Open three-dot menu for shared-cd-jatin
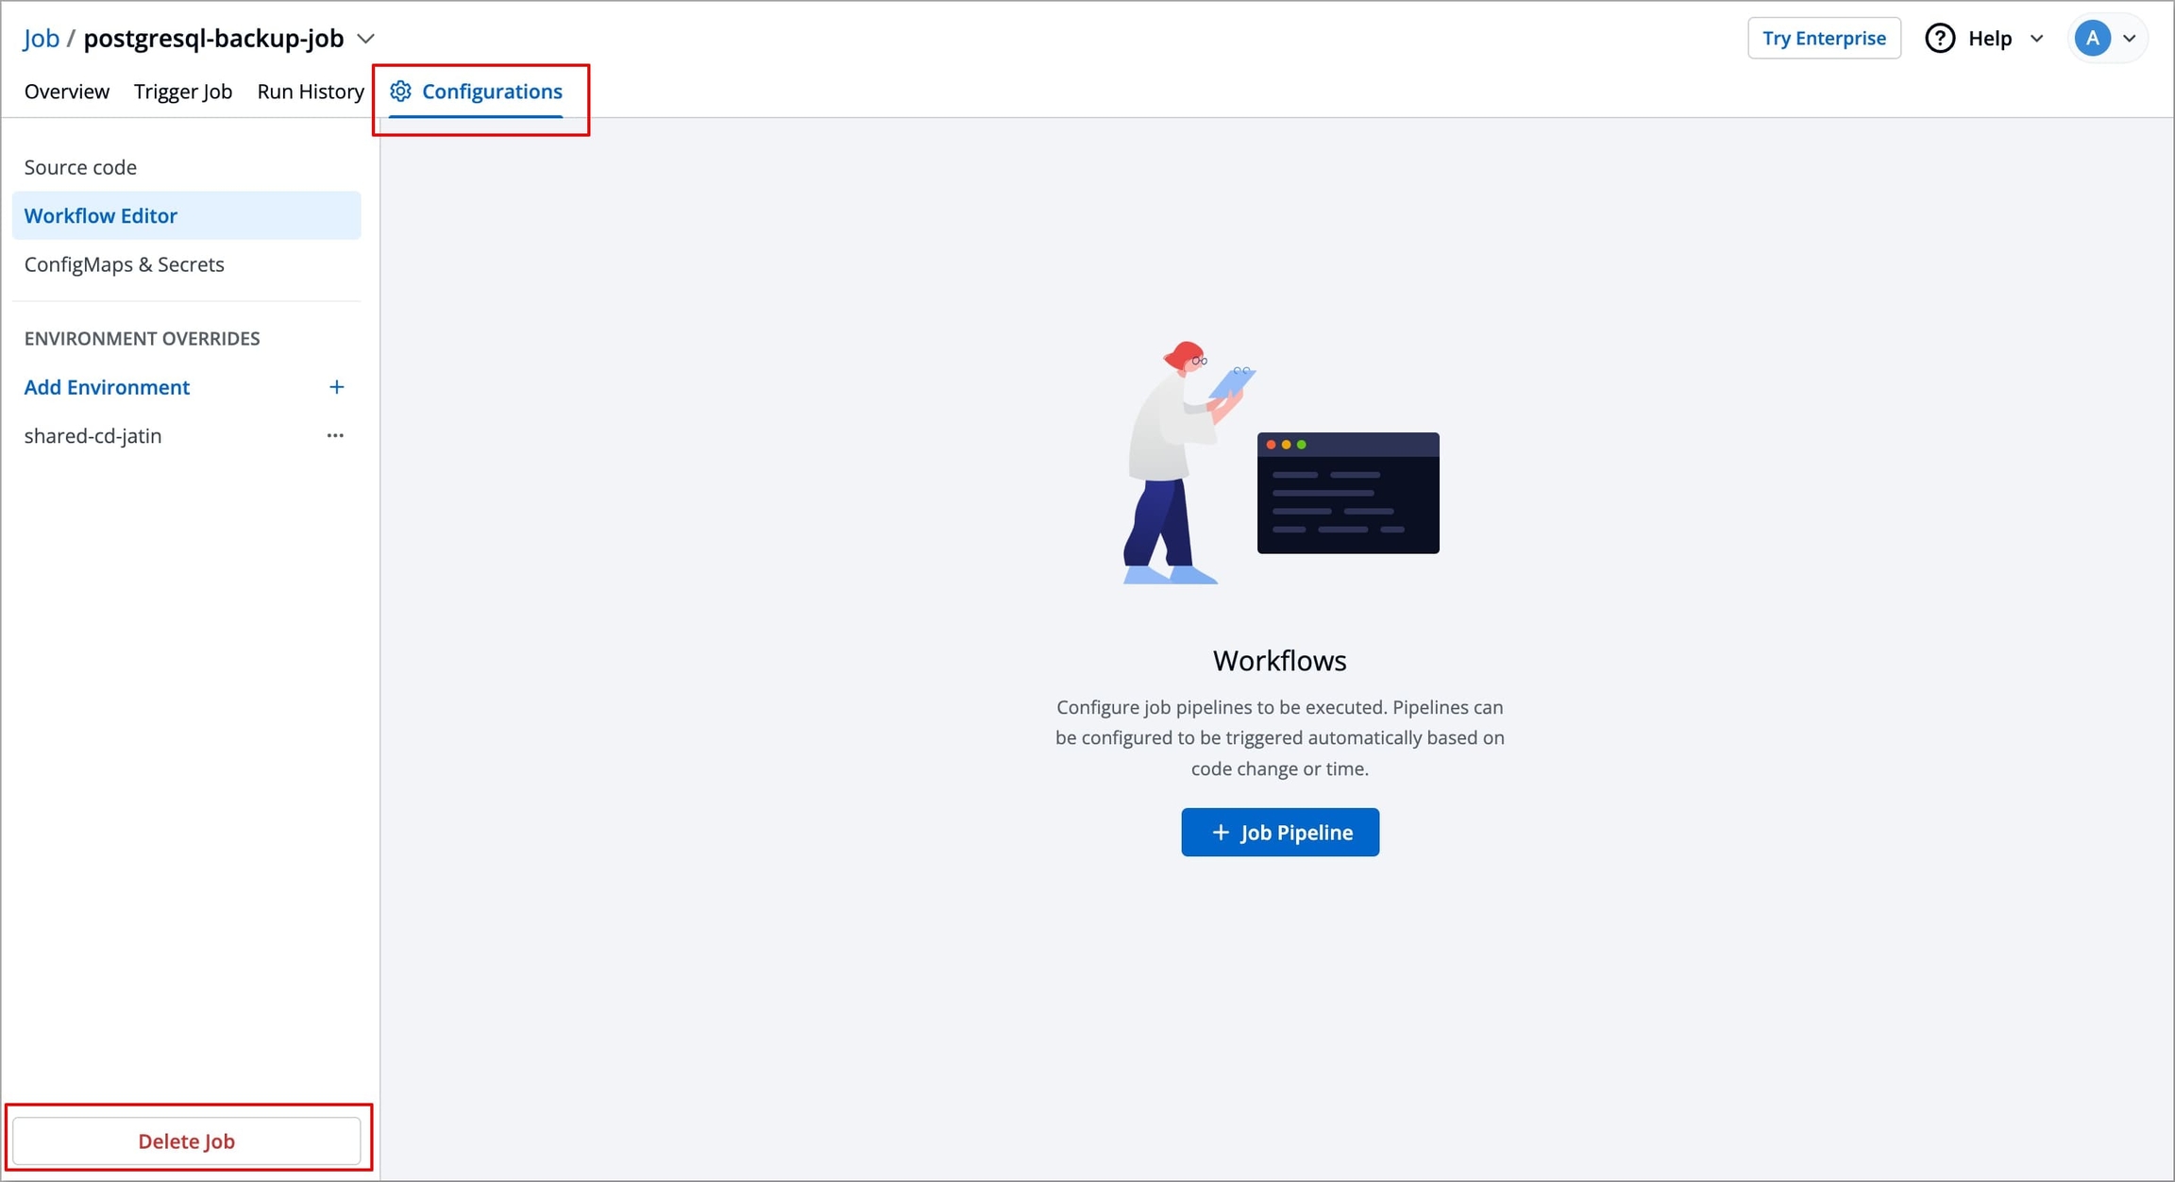The height and width of the screenshot is (1182, 2175). [x=335, y=435]
